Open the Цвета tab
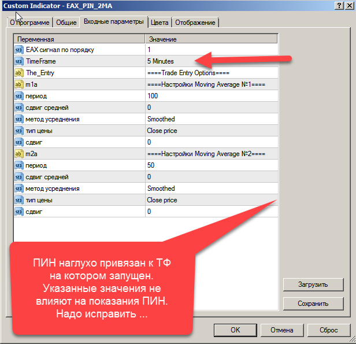This screenshot has width=356, height=344. pos(160,23)
